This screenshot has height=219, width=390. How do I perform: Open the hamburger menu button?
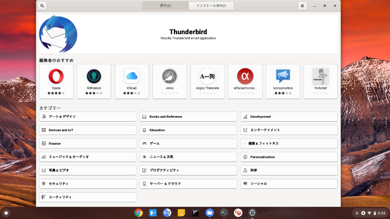coord(302,6)
